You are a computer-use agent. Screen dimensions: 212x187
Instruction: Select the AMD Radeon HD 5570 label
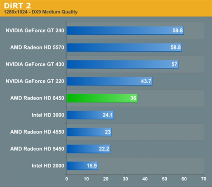37,47
